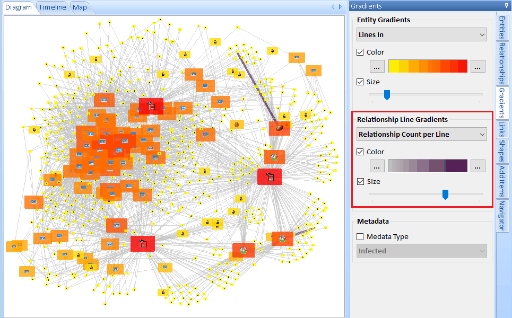Image resolution: width=512 pixels, height=318 pixels.
Task: Select the topmost red document node in diagram
Action: pyautogui.click(x=151, y=106)
